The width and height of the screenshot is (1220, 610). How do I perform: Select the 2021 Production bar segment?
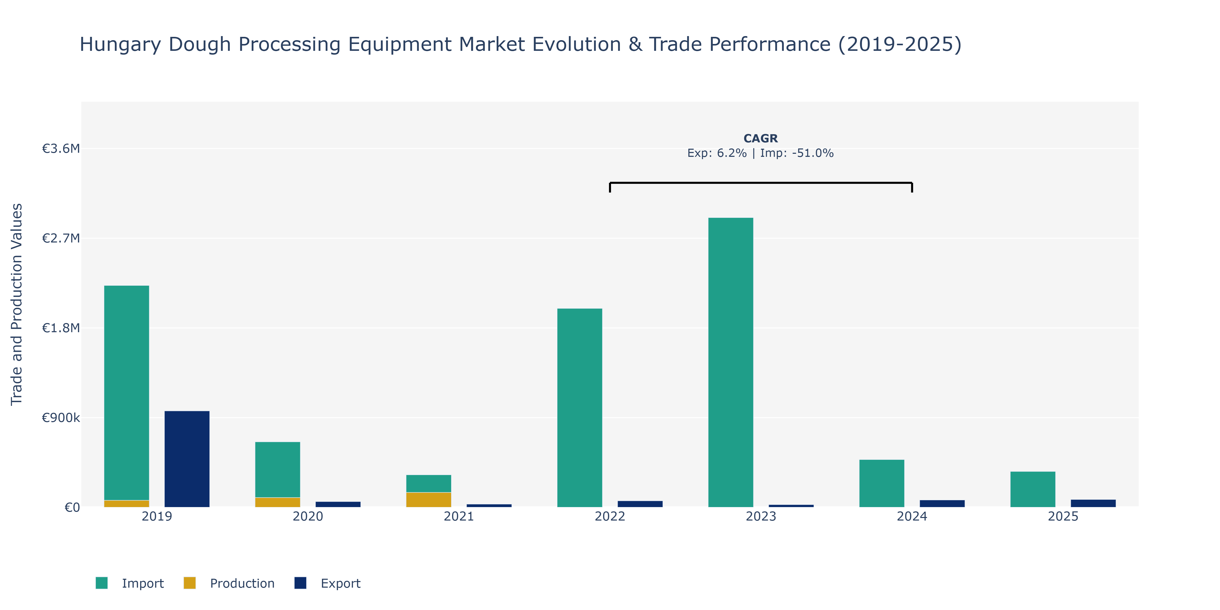pyautogui.click(x=429, y=500)
